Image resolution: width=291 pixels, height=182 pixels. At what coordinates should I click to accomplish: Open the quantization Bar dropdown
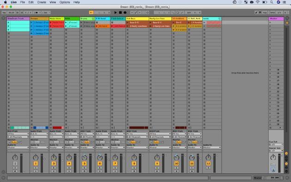click(x=46, y=12)
